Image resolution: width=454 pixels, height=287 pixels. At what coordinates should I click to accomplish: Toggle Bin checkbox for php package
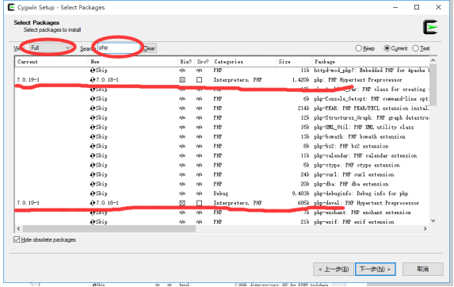pos(182,79)
